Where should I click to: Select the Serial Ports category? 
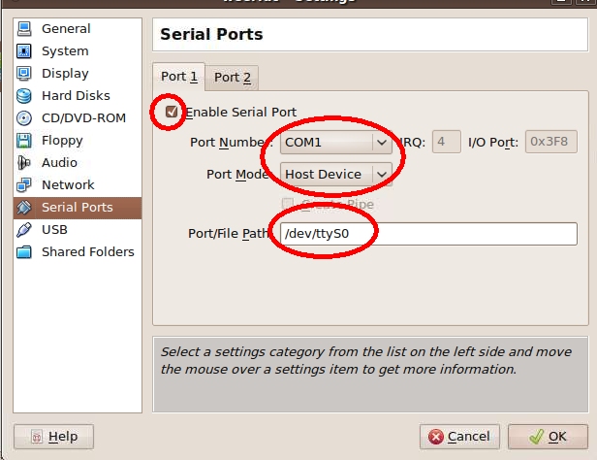tap(78, 208)
